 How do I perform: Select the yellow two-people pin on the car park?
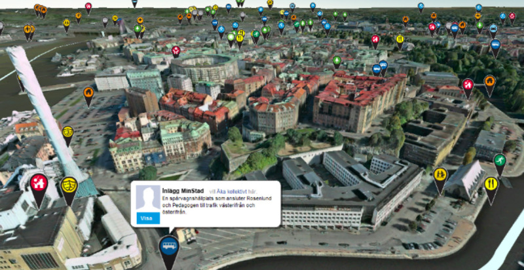point(440,177)
